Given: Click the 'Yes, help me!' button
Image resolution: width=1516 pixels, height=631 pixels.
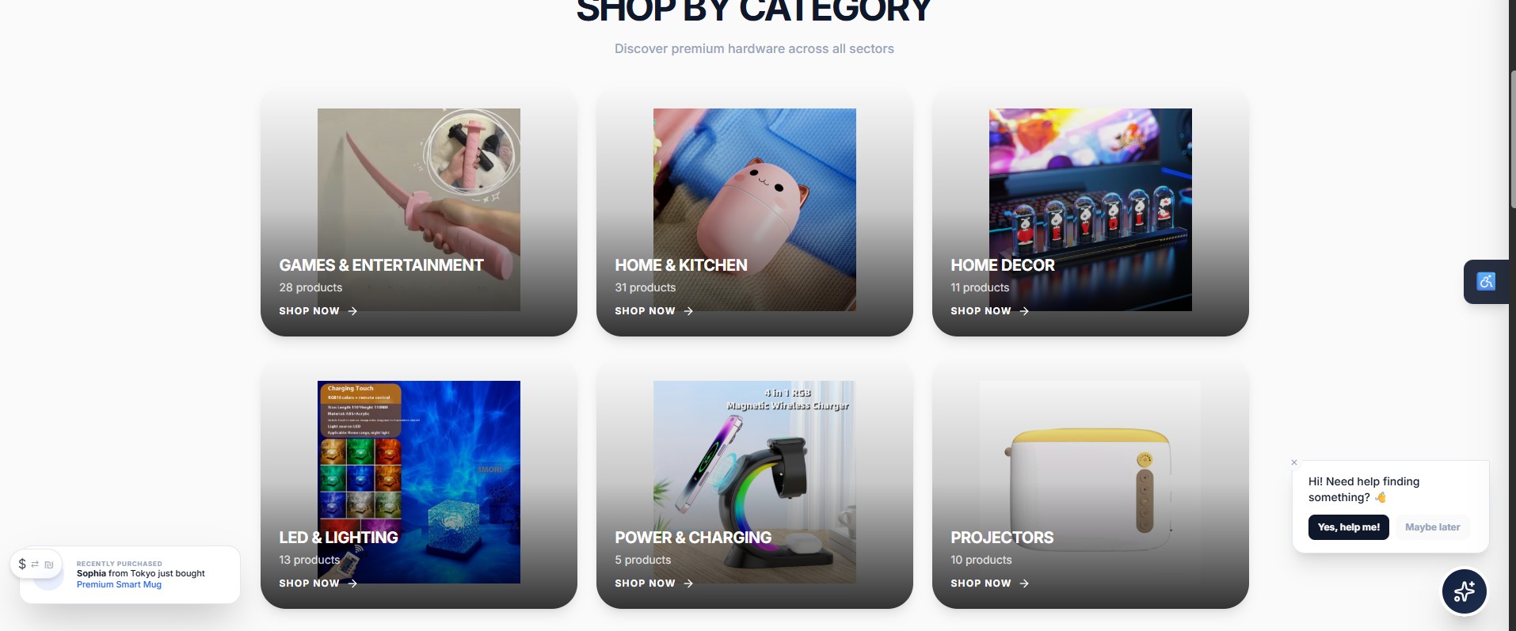Looking at the screenshot, I should 1348,527.
